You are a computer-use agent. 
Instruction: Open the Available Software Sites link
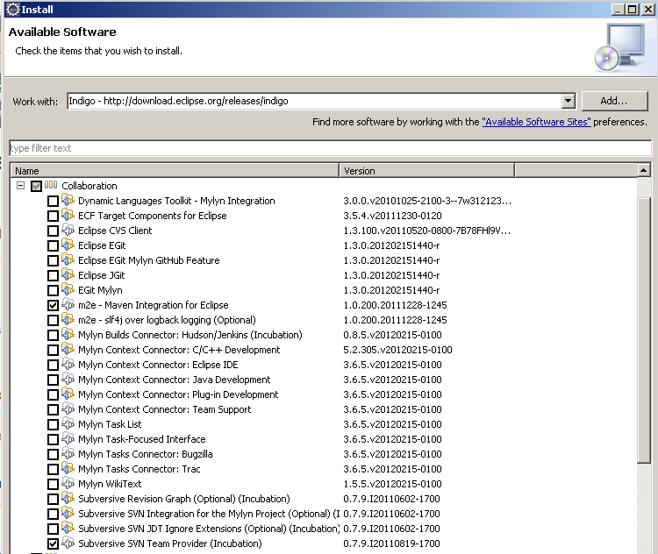click(x=536, y=122)
